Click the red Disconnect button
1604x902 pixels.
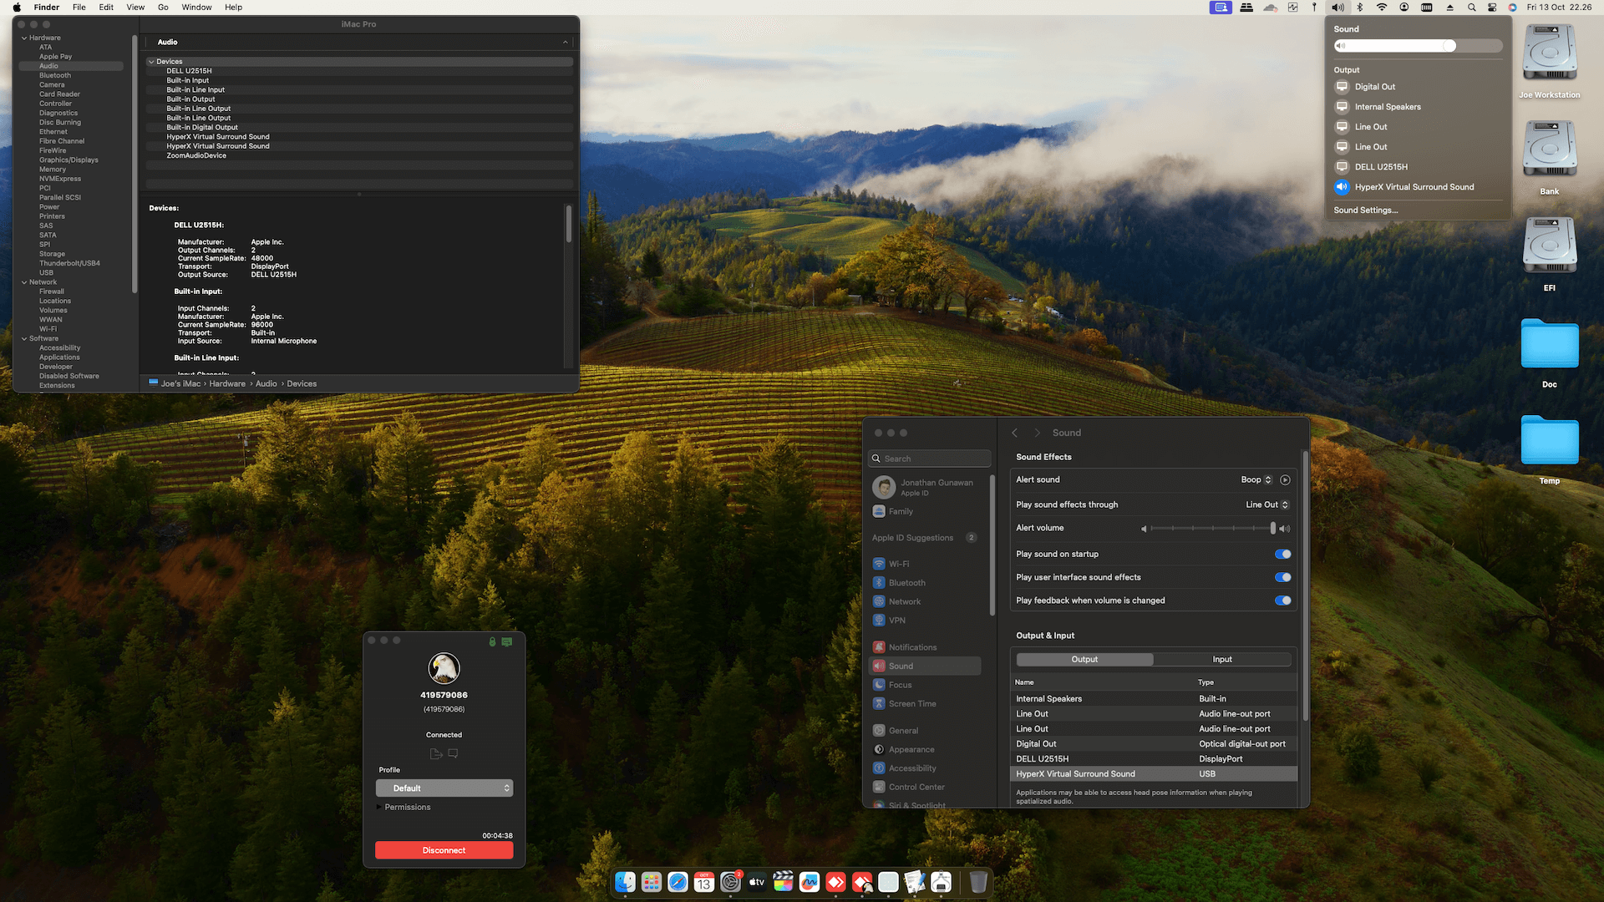coord(444,850)
